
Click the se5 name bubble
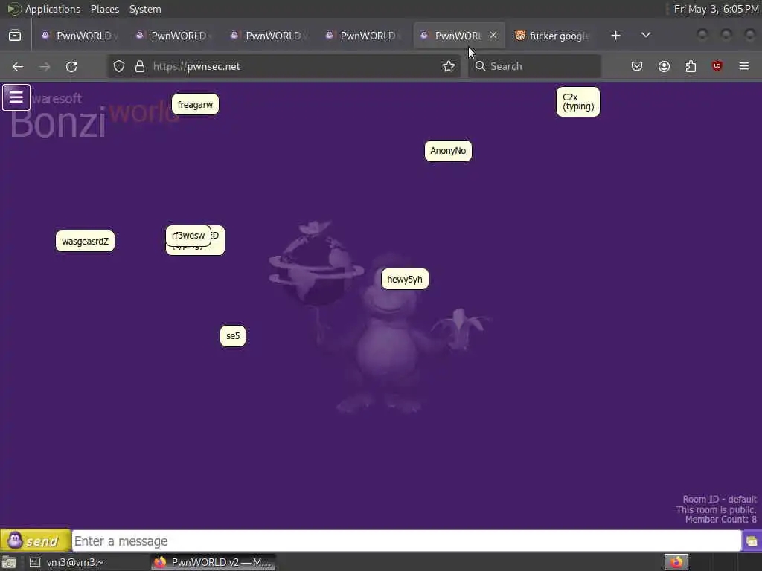233,335
